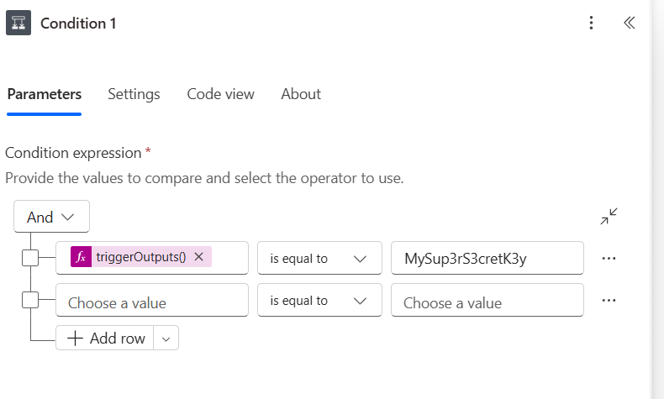Switch to the Code view tab
Image resolution: width=664 pixels, height=399 pixels.
tap(220, 94)
